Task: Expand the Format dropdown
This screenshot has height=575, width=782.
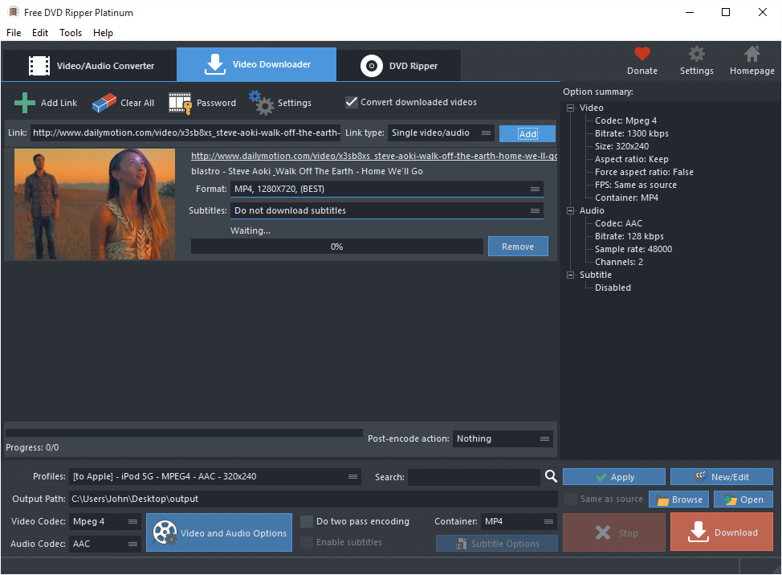Action: coord(386,189)
